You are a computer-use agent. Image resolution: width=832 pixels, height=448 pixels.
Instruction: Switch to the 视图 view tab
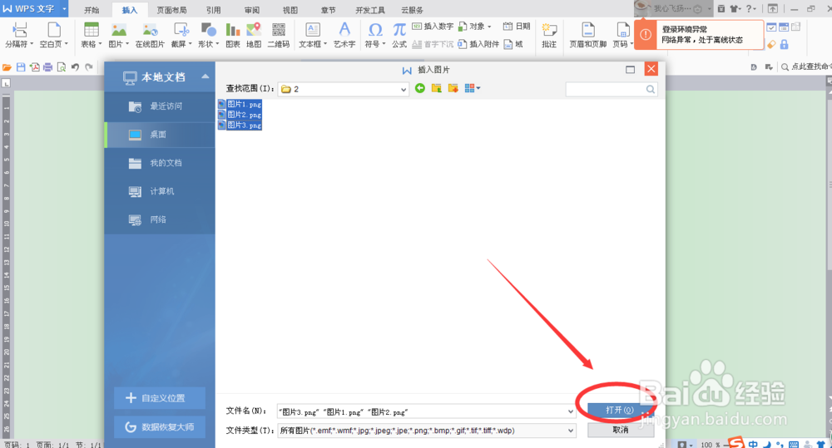pyautogui.click(x=290, y=10)
